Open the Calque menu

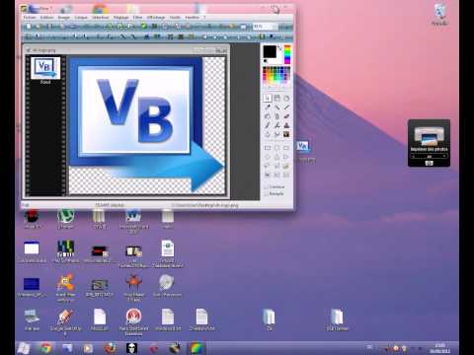coord(81,17)
